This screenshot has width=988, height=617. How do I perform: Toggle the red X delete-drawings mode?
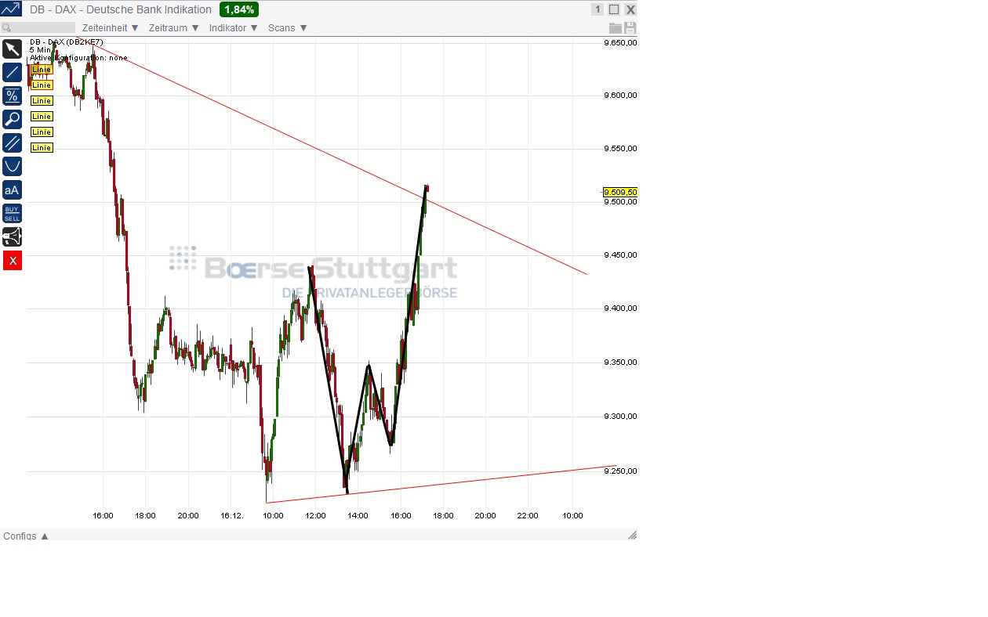12,260
